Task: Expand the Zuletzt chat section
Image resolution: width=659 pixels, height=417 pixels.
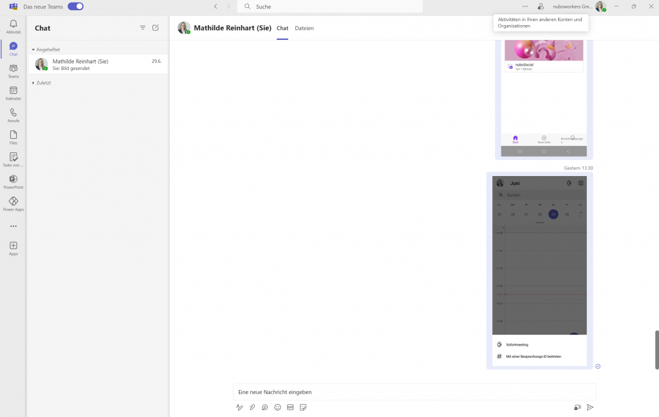Action: point(33,83)
